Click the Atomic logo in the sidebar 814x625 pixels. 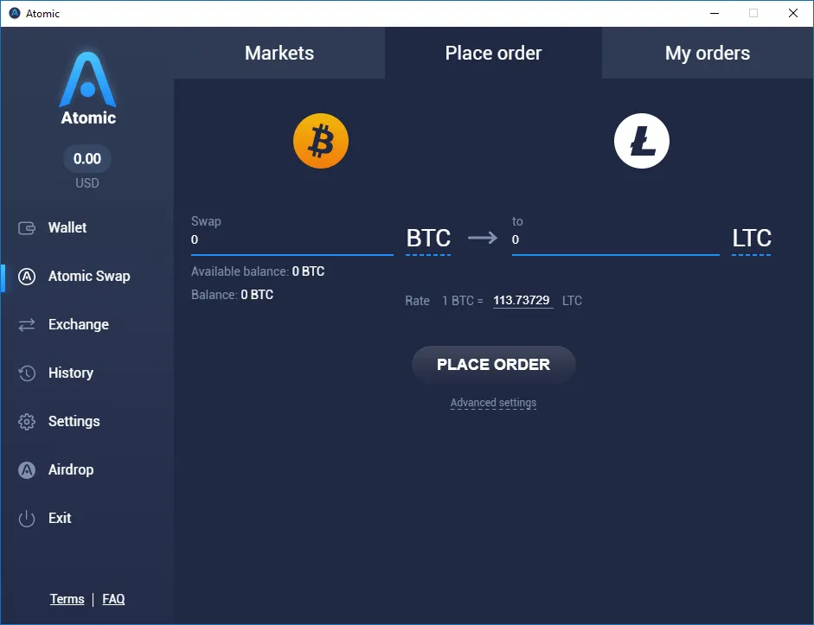[x=87, y=88]
